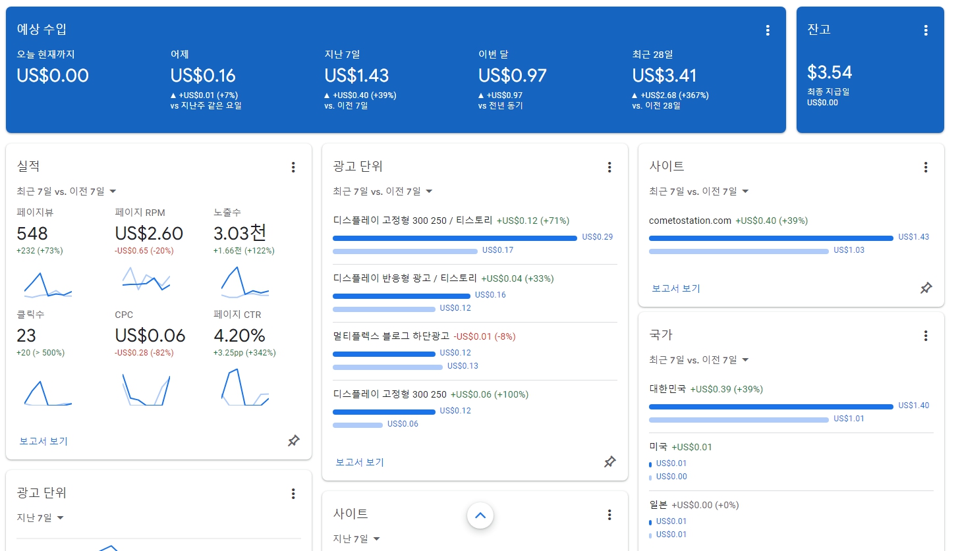Viewport: 960px width, 551px height.
Task: Click the 페이지뷰 sparkline chart
Action: [47, 284]
